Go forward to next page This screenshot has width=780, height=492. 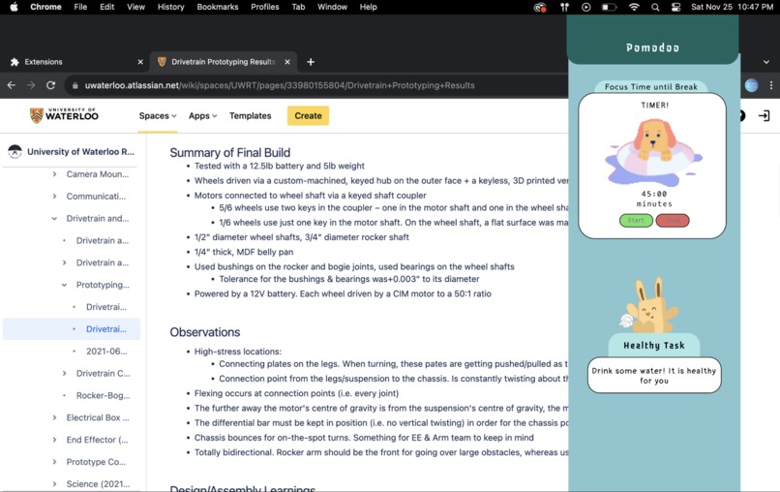31,85
